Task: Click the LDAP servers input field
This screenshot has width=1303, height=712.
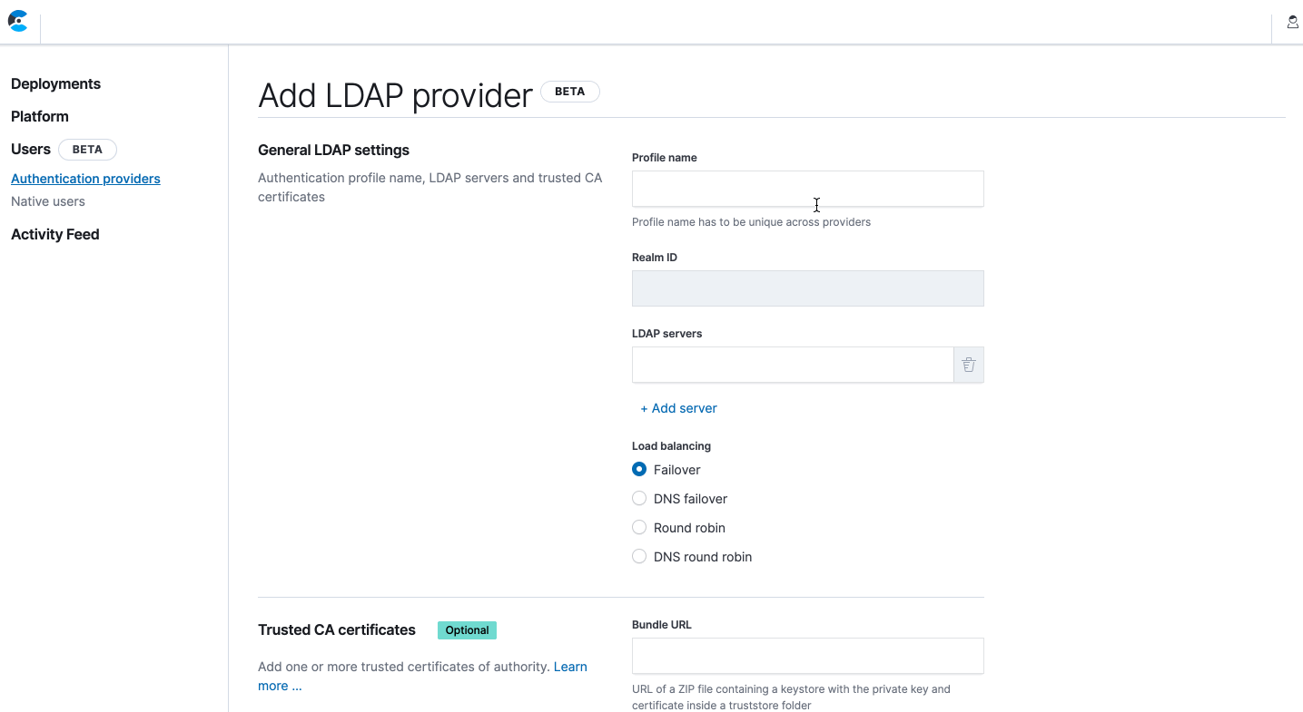Action: pos(792,365)
